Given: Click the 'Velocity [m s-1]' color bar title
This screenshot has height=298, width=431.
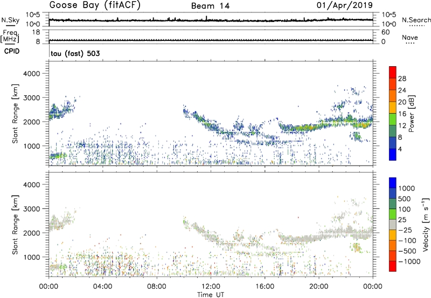Looking at the screenshot, I should point(426,224).
